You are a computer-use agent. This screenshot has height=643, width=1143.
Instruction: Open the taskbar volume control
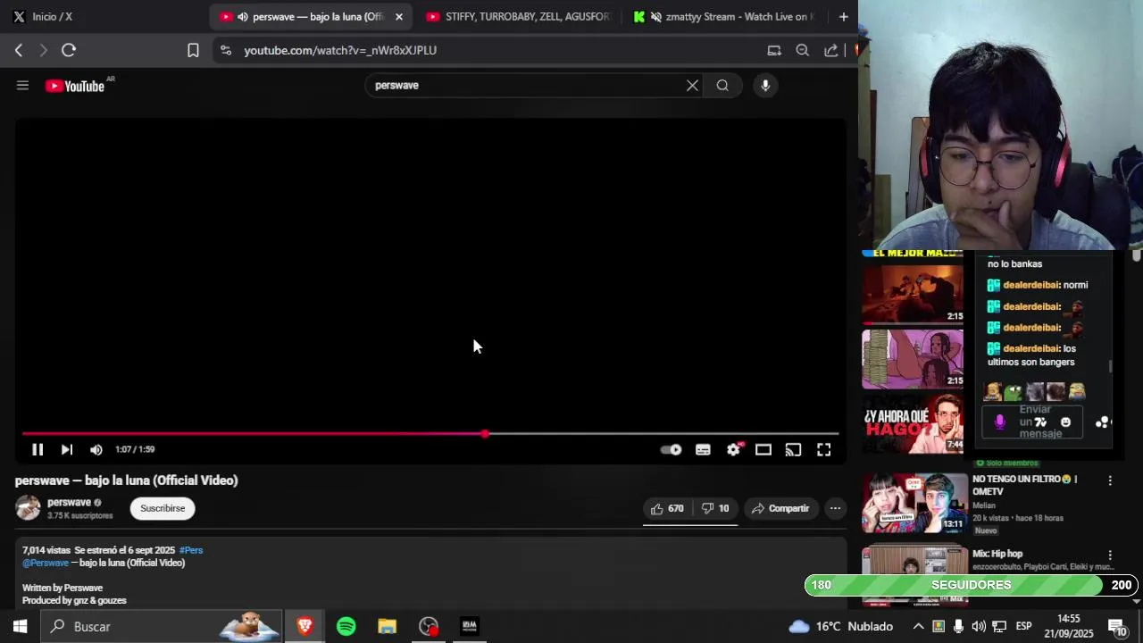click(979, 626)
